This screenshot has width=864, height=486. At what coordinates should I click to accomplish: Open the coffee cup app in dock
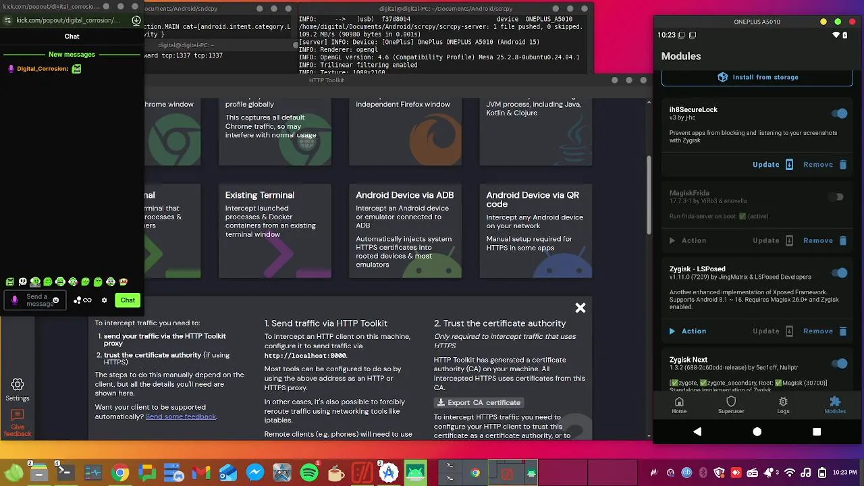pyautogui.click(x=335, y=473)
